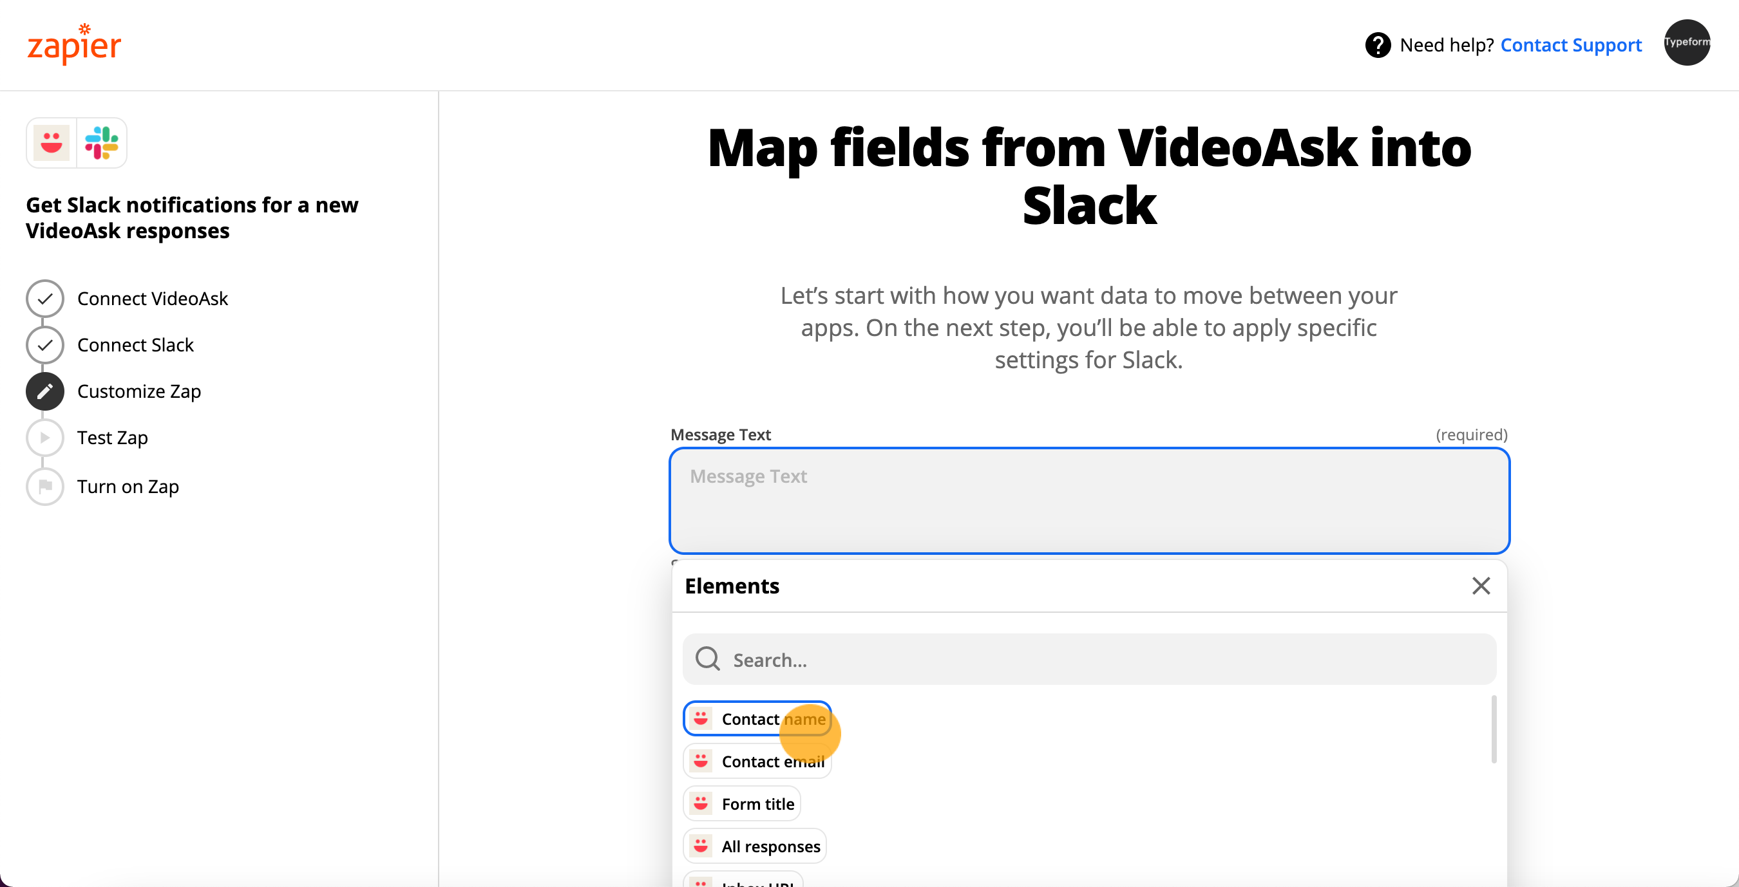Click the Elements search box
This screenshot has width=1739, height=887.
(x=1089, y=659)
